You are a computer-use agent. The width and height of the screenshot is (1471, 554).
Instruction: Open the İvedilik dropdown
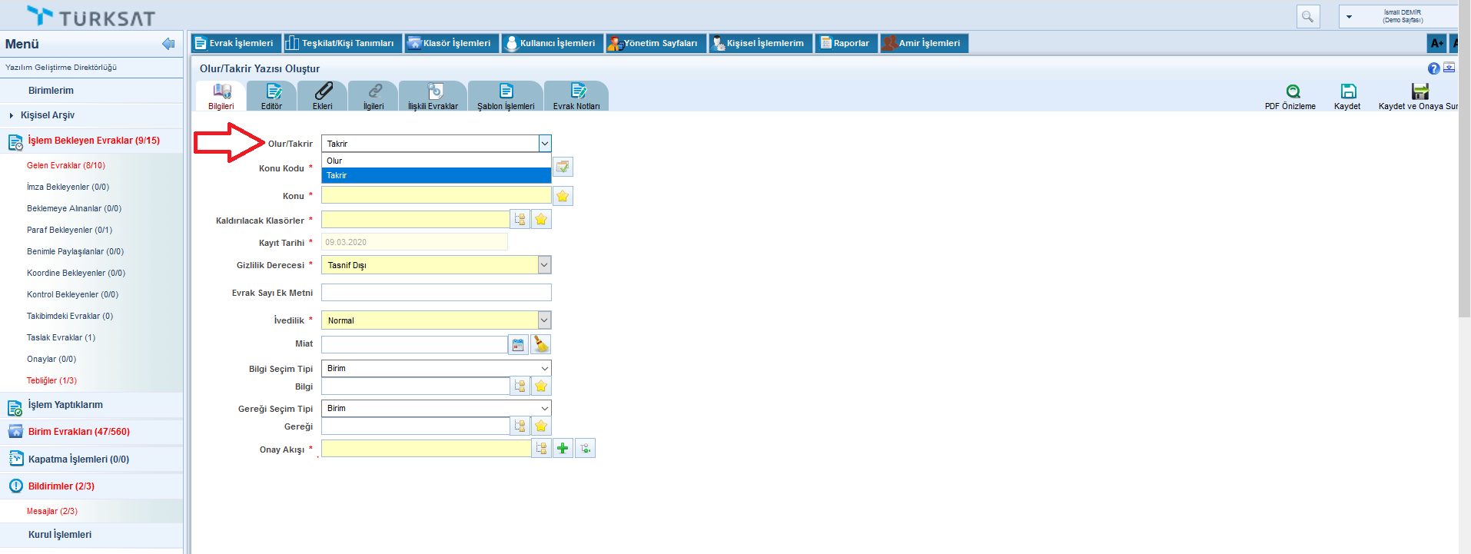click(x=544, y=320)
